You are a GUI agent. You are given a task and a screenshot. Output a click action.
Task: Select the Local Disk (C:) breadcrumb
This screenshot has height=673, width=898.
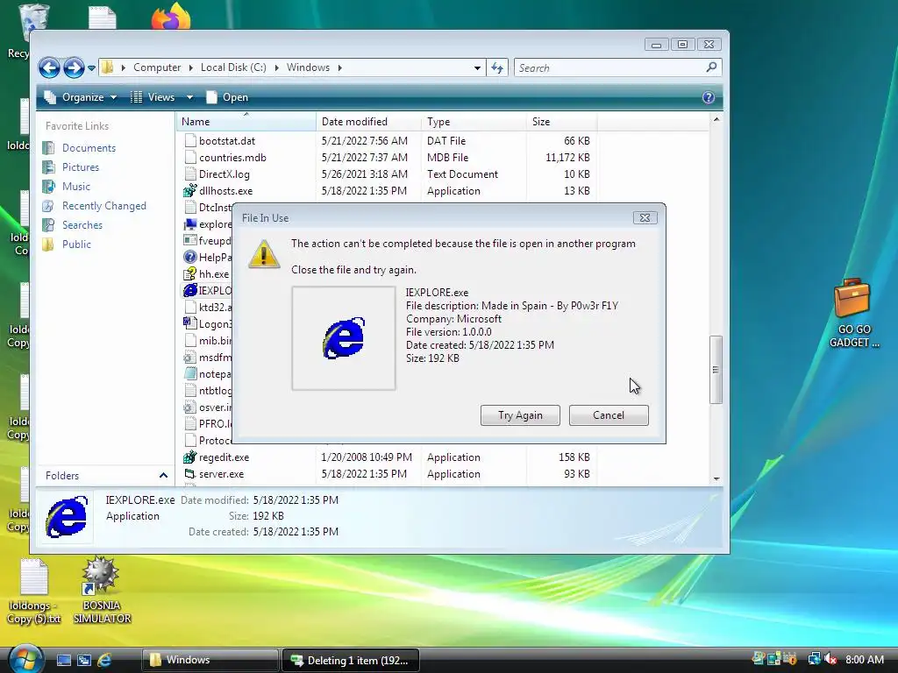(233, 67)
